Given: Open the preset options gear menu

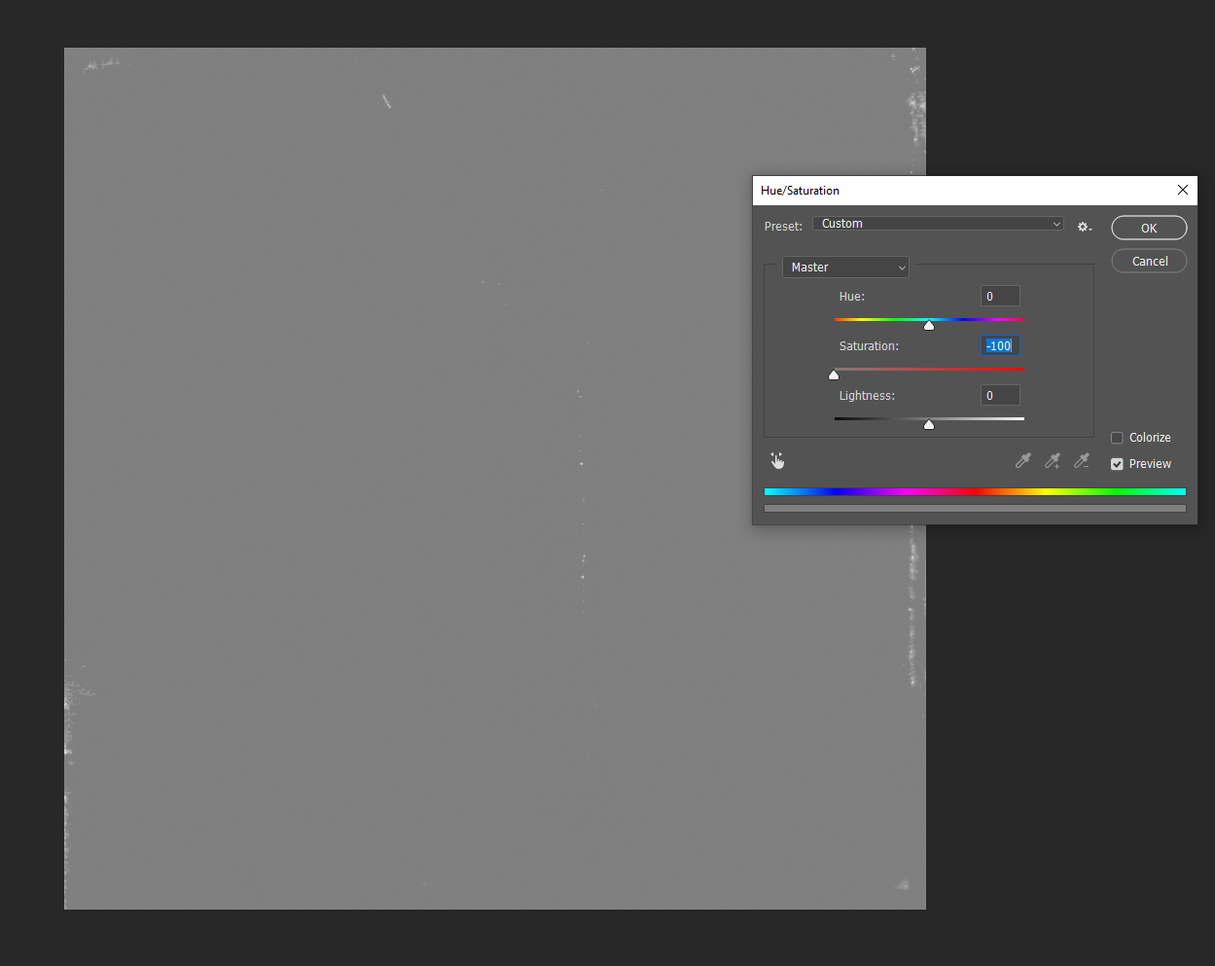Looking at the screenshot, I should tap(1082, 226).
